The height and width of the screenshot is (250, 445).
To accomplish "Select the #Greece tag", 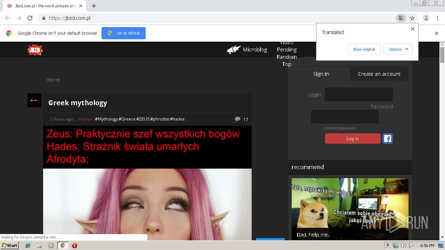I will tap(127, 119).
